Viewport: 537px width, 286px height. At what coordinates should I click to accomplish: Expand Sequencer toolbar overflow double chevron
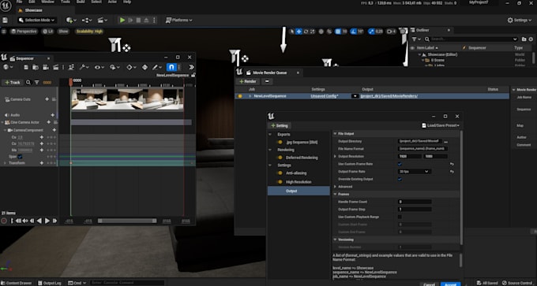pos(191,67)
